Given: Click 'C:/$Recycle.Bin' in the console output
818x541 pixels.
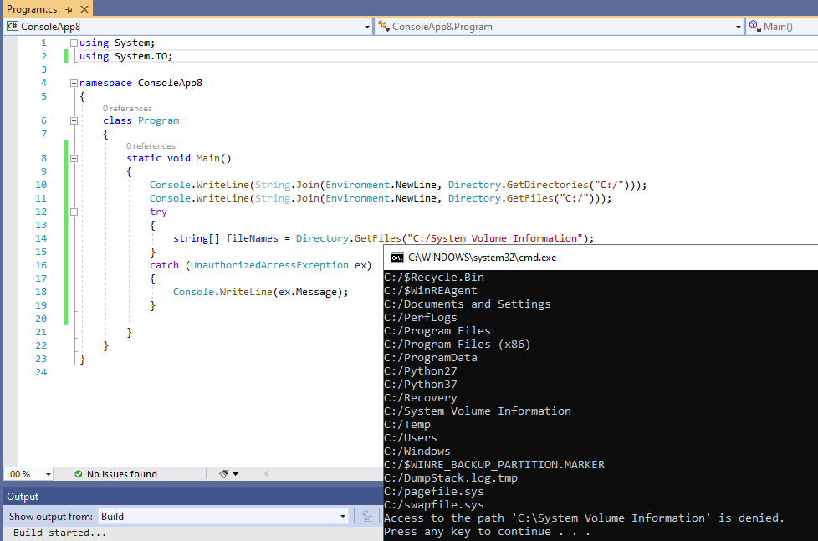Looking at the screenshot, I should tap(434, 278).
